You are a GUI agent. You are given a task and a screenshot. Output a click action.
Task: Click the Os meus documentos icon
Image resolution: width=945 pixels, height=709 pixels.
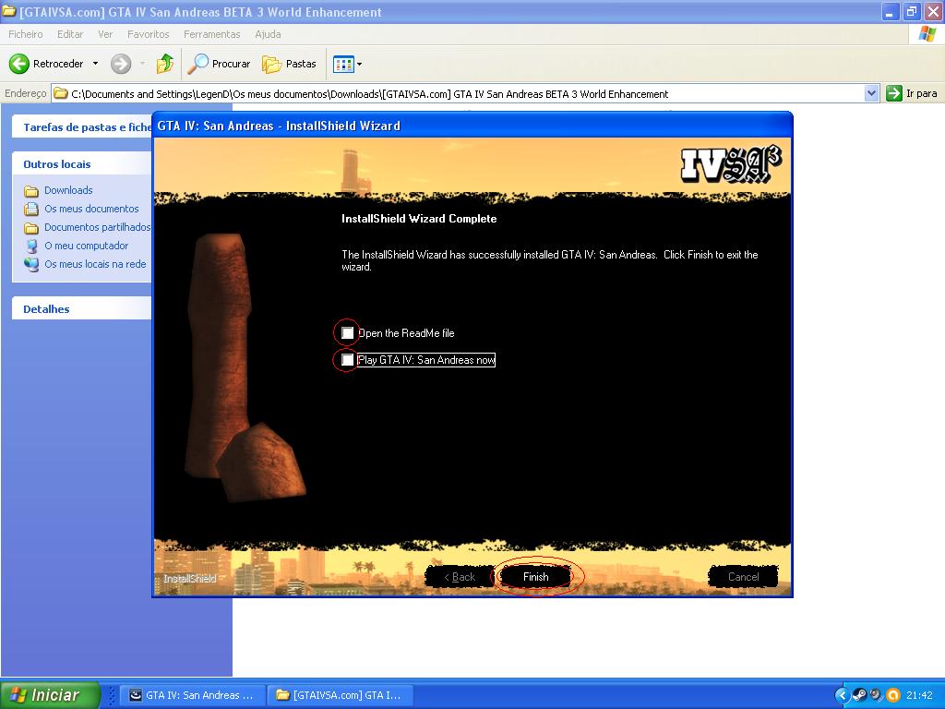[x=31, y=210]
